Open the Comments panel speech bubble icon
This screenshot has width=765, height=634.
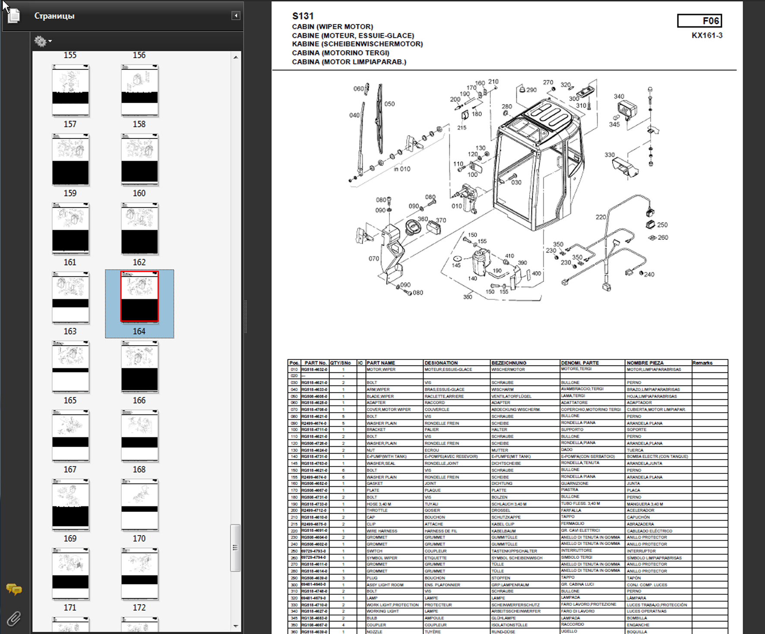(14, 589)
